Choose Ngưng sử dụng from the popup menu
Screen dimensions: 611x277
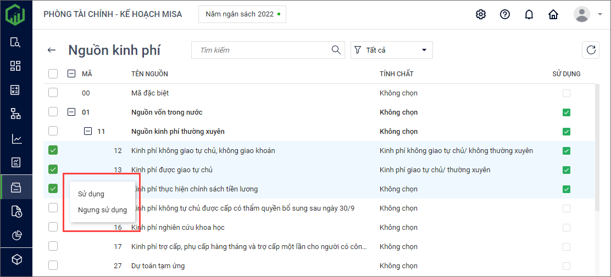(102, 210)
